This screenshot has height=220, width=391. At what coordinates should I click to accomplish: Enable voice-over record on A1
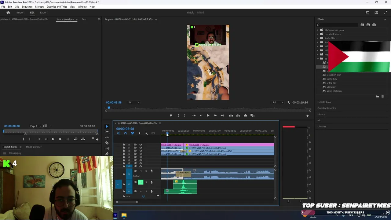[x=152, y=171]
